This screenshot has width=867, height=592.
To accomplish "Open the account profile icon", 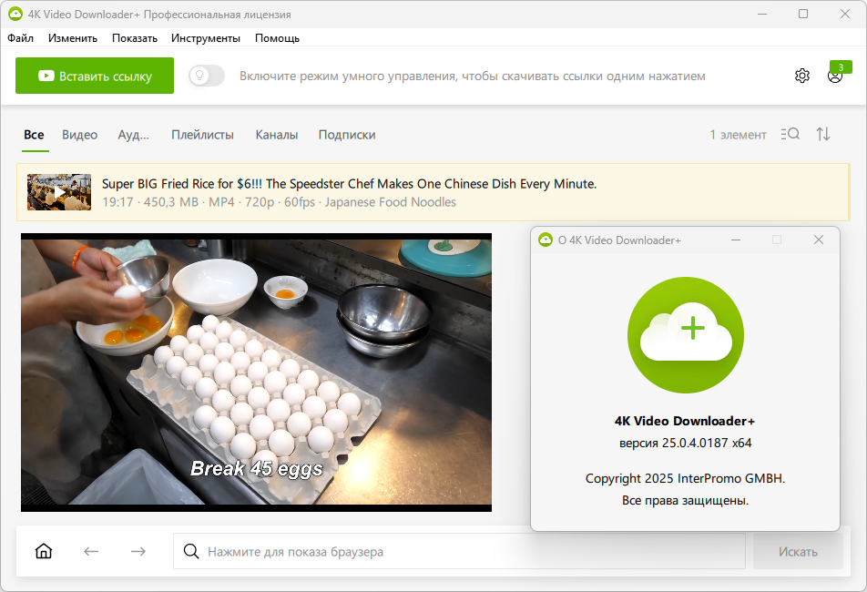I will click(834, 77).
